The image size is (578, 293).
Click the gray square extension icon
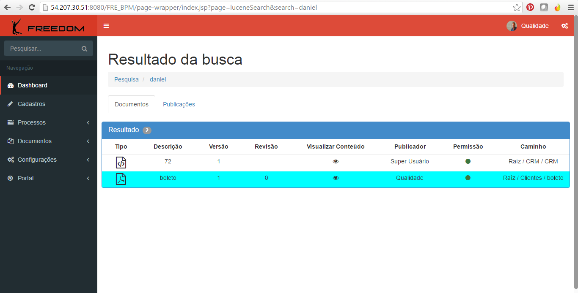click(544, 7)
